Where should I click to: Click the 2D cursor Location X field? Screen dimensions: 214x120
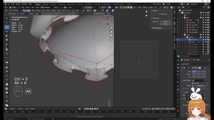tap(166, 22)
